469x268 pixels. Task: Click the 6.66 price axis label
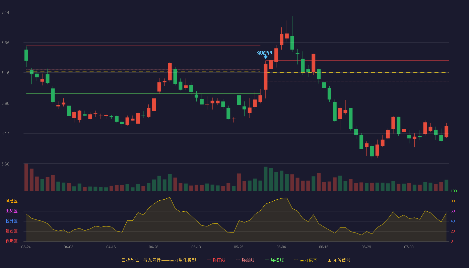5,104
